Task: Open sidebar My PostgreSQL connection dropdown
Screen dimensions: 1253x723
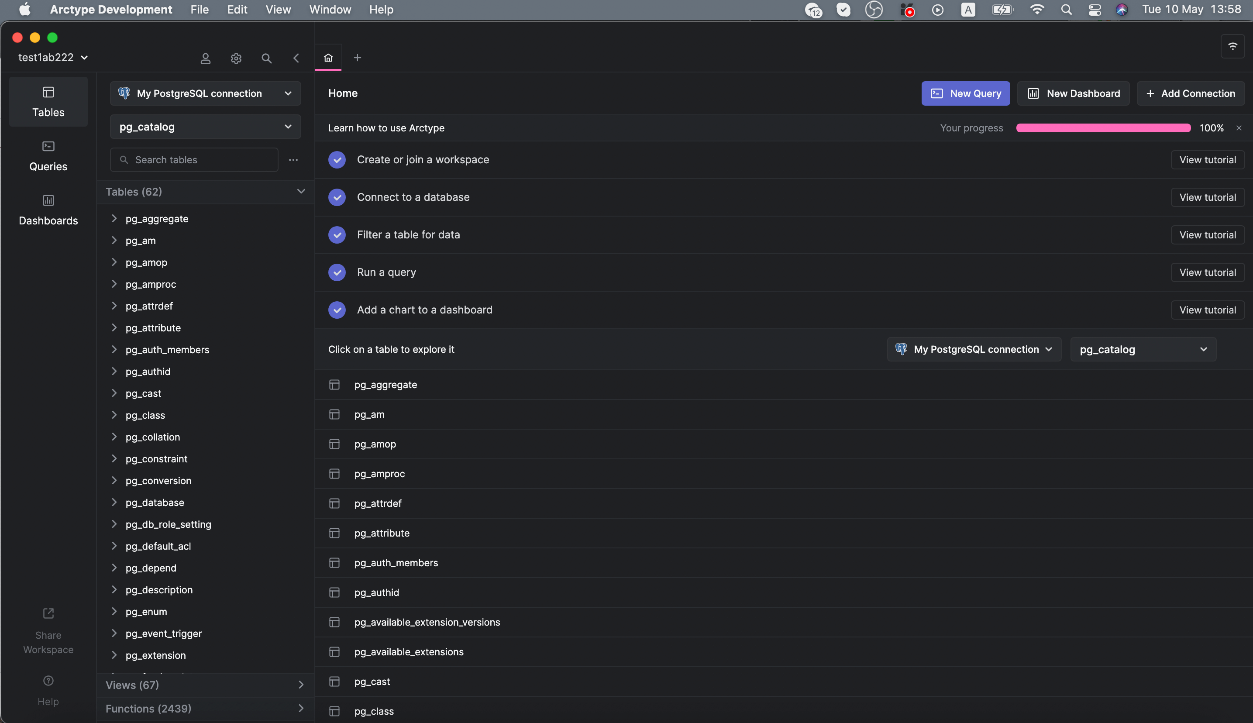Action: coord(206,93)
